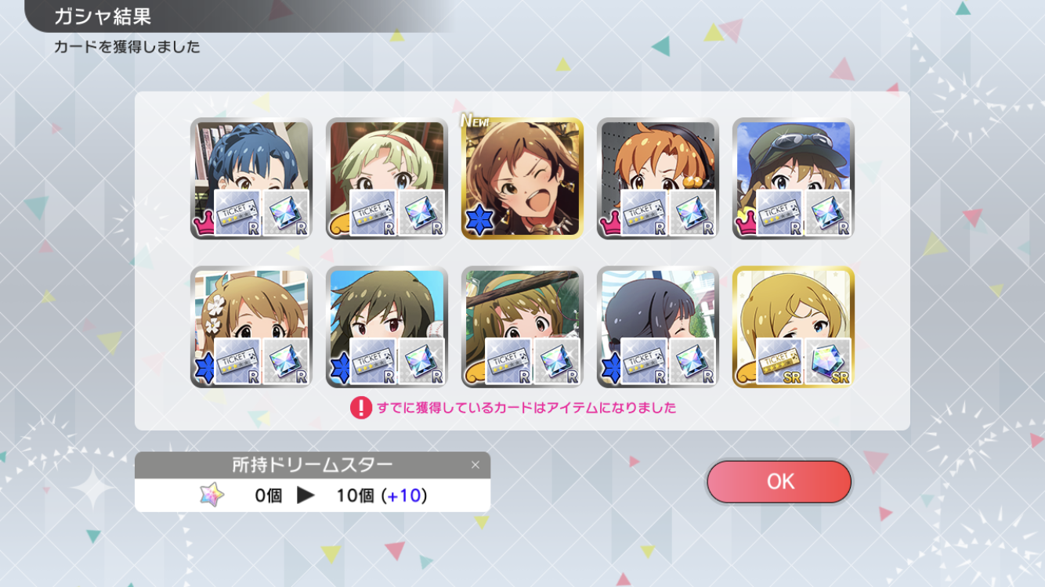Screen dimensions: 1045x587
Task: Tap the SR rainbow crystal icon
Action: point(828,362)
